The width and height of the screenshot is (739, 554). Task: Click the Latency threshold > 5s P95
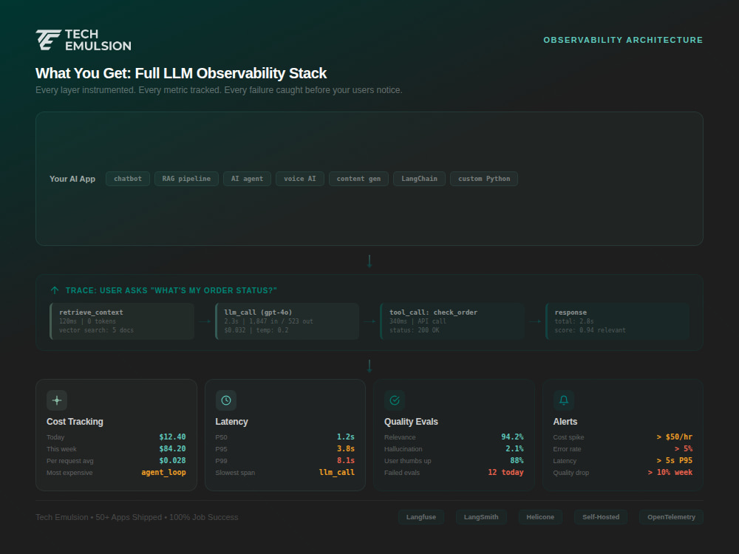(675, 460)
